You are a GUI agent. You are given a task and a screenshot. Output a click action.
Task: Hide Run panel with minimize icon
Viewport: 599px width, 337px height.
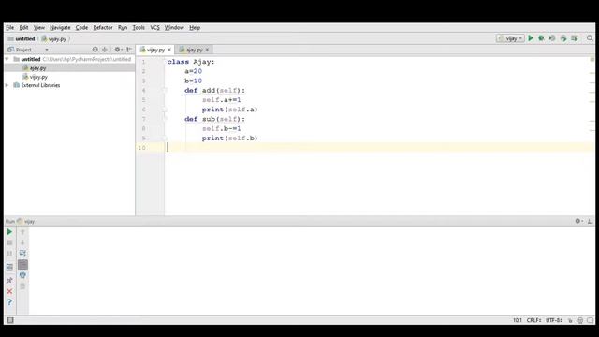590,221
